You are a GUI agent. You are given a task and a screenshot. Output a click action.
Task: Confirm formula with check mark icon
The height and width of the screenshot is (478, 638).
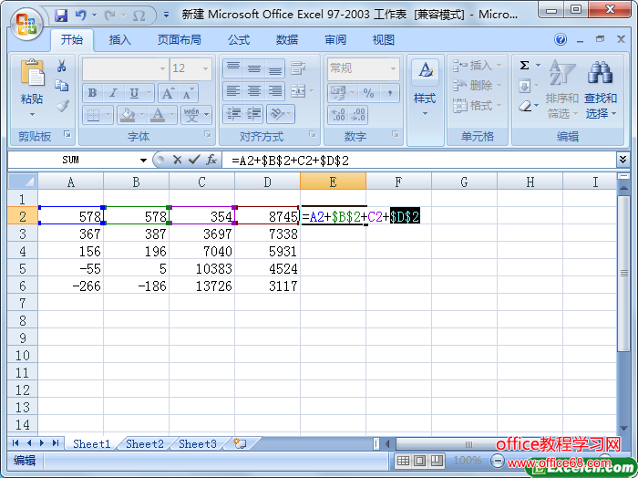pos(194,160)
